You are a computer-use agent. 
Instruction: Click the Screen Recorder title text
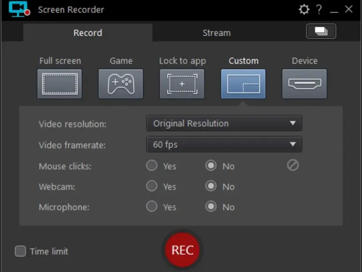point(71,10)
